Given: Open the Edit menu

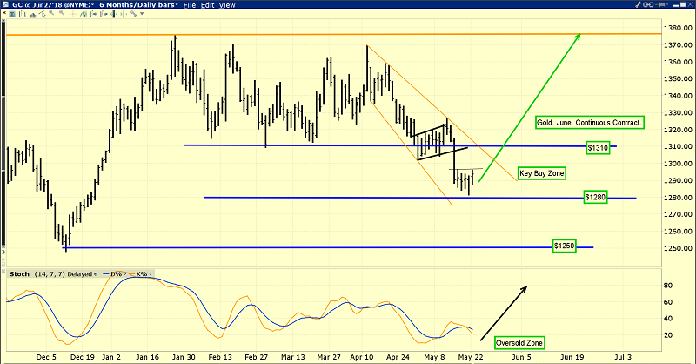Looking at the screenshot, I should 208,5.
